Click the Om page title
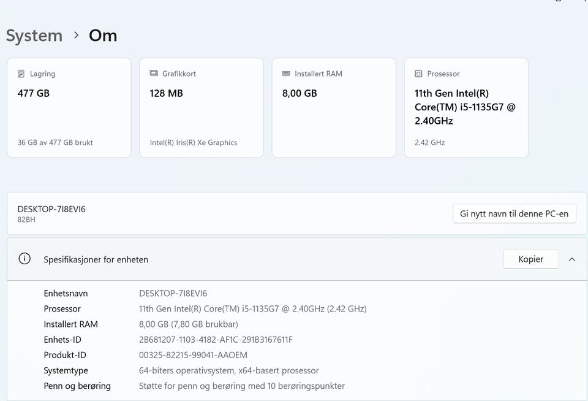 (x=103, y=36)
